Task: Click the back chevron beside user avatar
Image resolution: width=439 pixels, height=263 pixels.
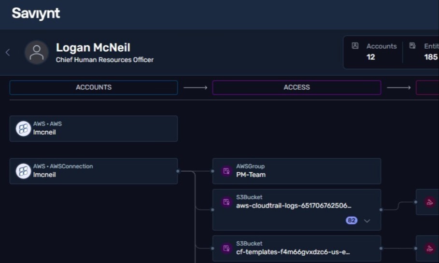Action: coord(8,52)
